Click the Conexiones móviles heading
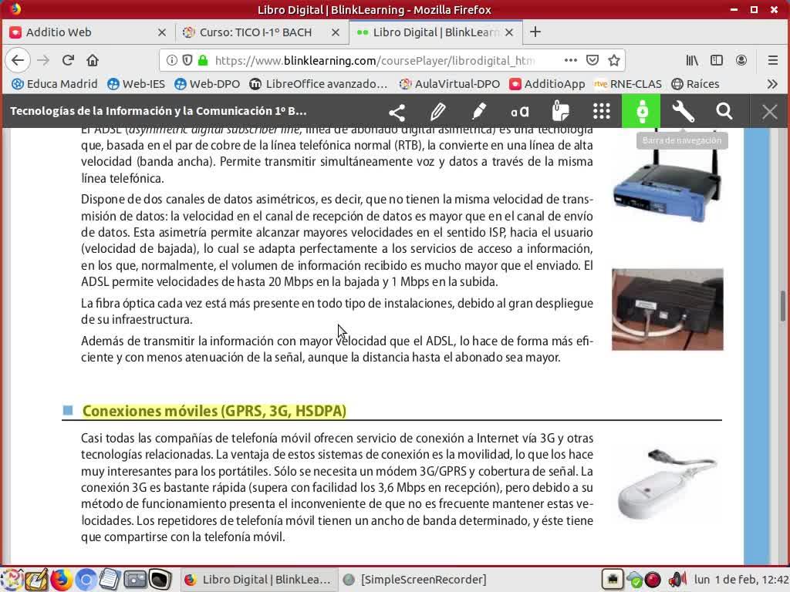Image resolution: width=790 pixels, height=592 pixels. pyautogui.click(x=214, y=411)
